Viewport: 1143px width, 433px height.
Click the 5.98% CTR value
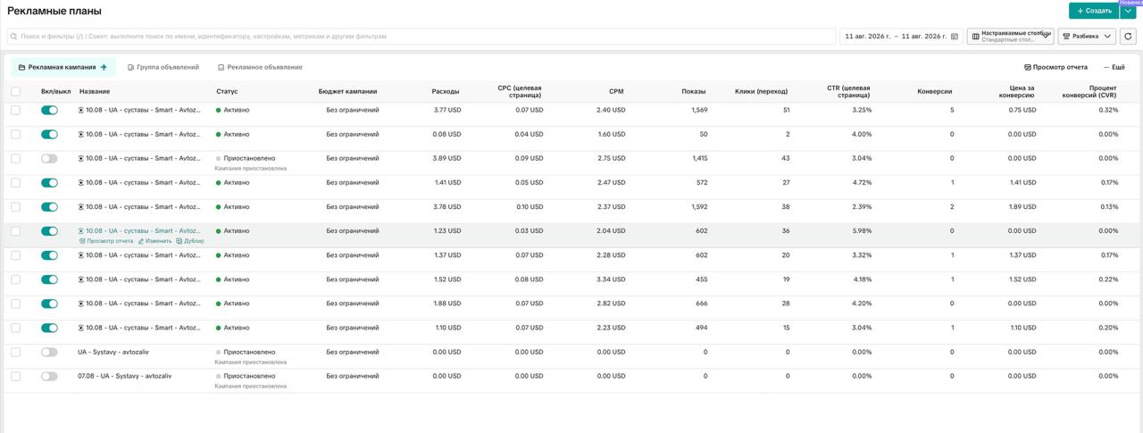[x=862, y=230]
